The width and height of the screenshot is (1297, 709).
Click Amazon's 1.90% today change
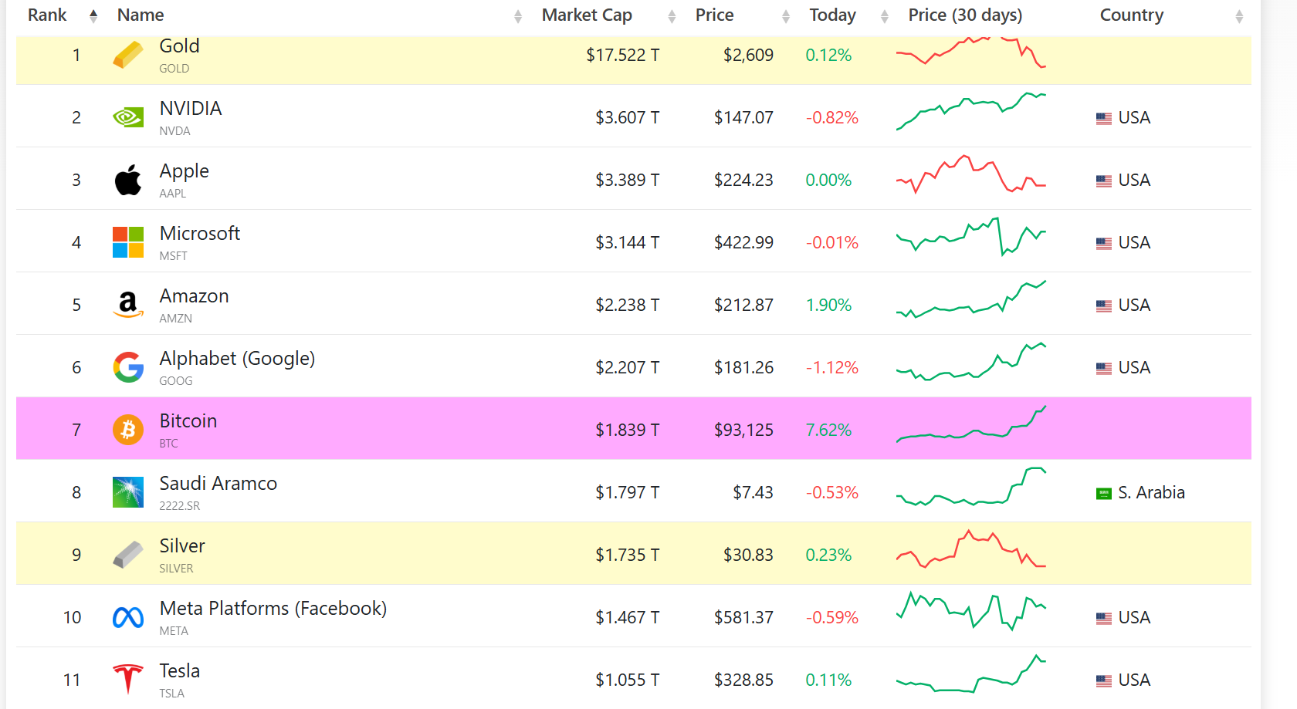[828, 305]
